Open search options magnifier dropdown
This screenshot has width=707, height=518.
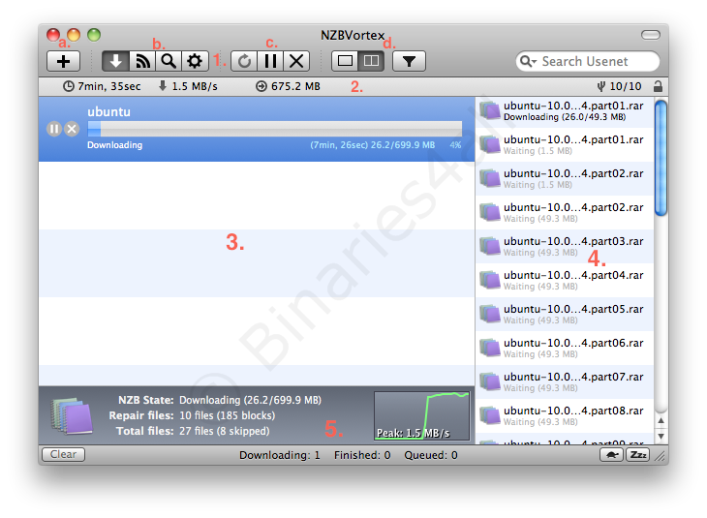[x=528, y=61]
